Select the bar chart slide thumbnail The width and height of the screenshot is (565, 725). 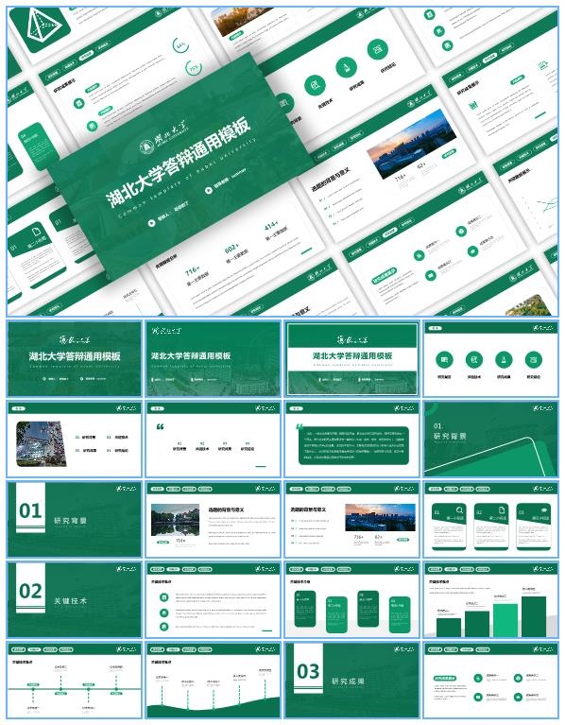pos(490,599)
